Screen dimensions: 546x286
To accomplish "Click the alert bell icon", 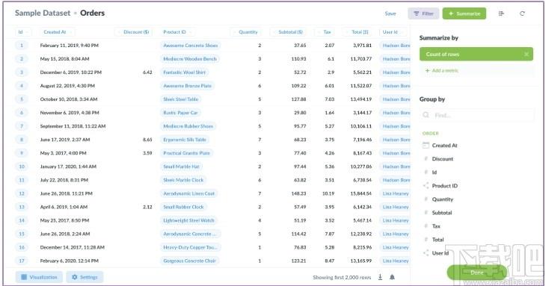I will (x=392, y=277).
